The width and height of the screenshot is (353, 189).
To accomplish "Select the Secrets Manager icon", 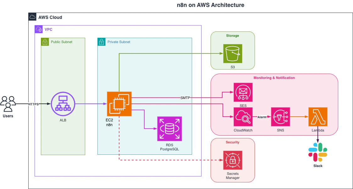I will pos(233,160).
